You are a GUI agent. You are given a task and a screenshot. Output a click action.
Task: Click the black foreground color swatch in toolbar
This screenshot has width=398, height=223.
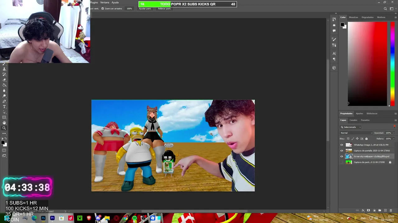click(3, 142)
